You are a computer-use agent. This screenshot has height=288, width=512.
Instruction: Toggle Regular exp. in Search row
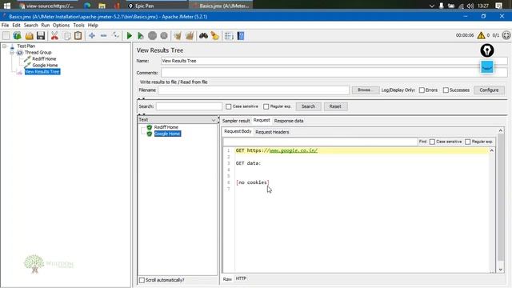pos(266,106)
